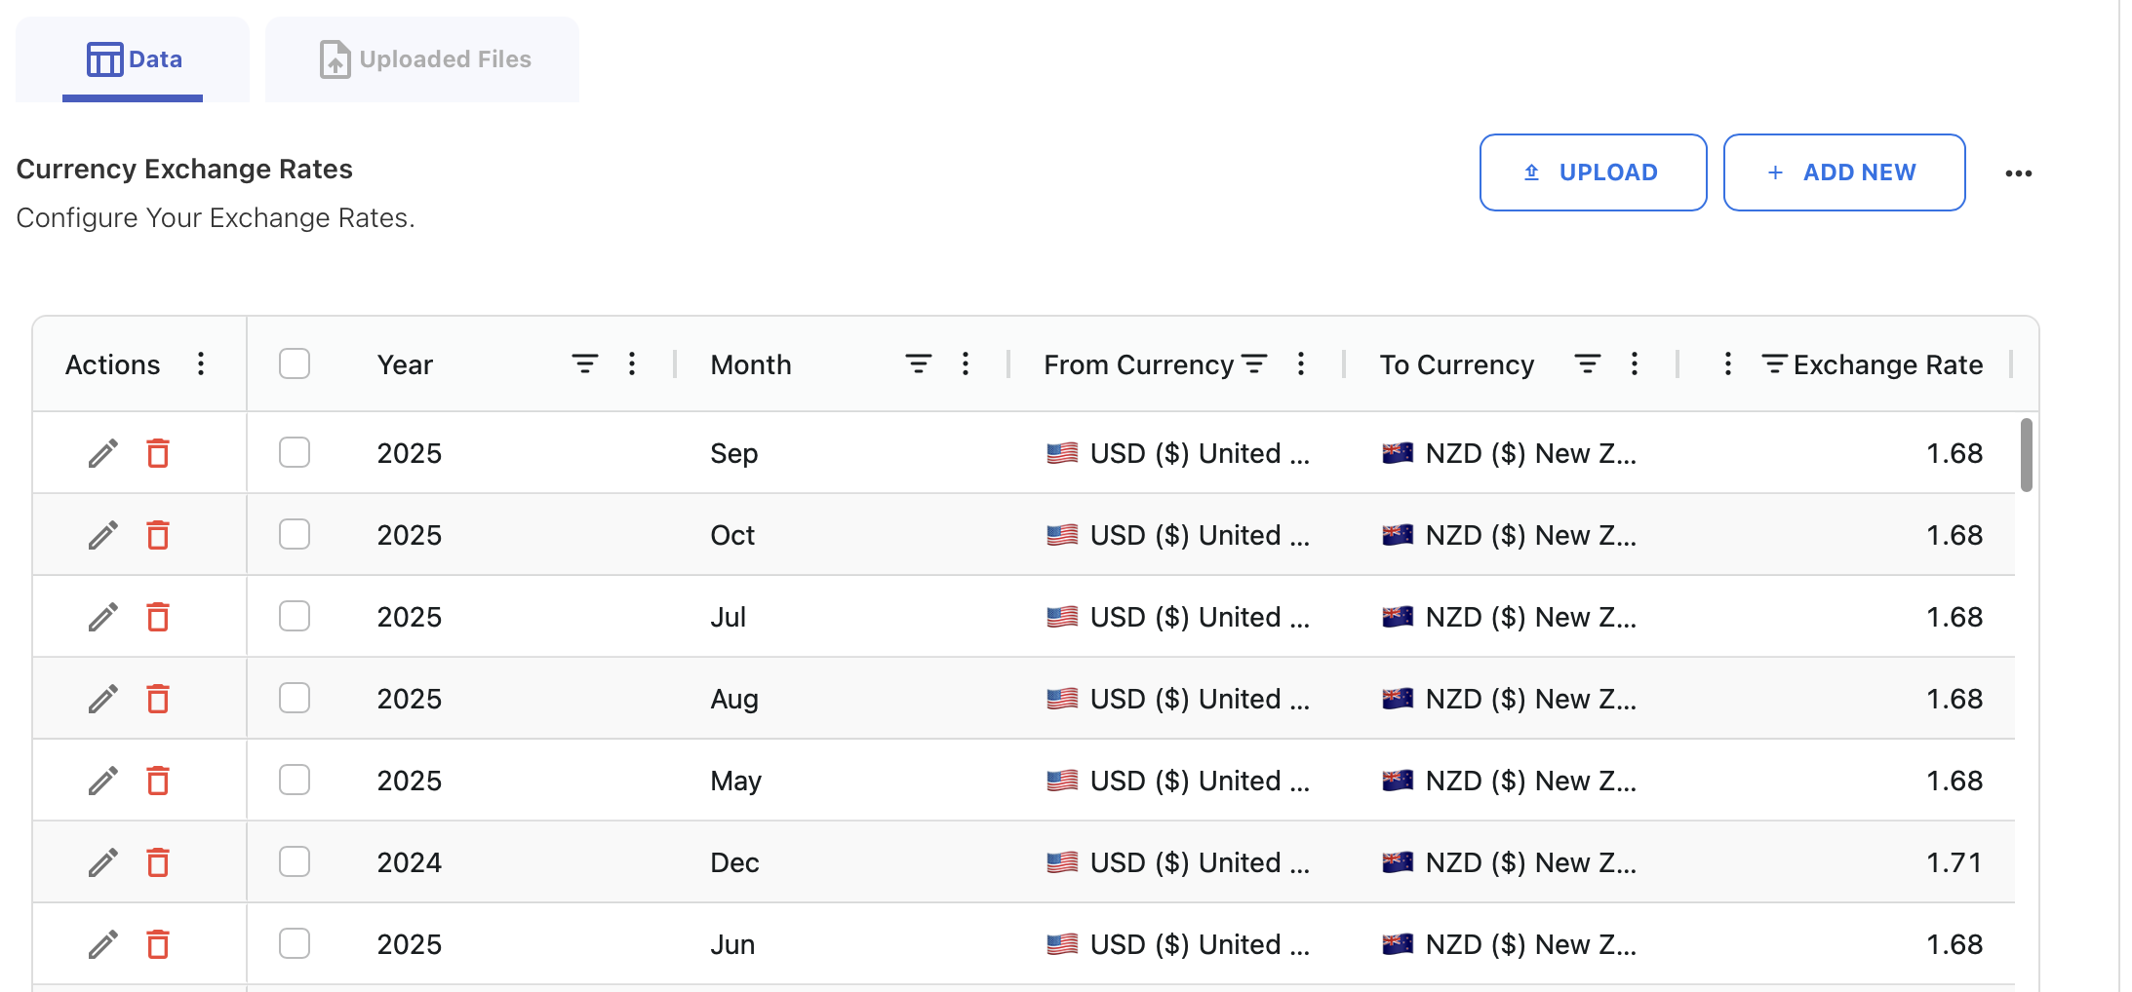
Task: Check the select-all checkbox in the table header
Action: [294, 362]
